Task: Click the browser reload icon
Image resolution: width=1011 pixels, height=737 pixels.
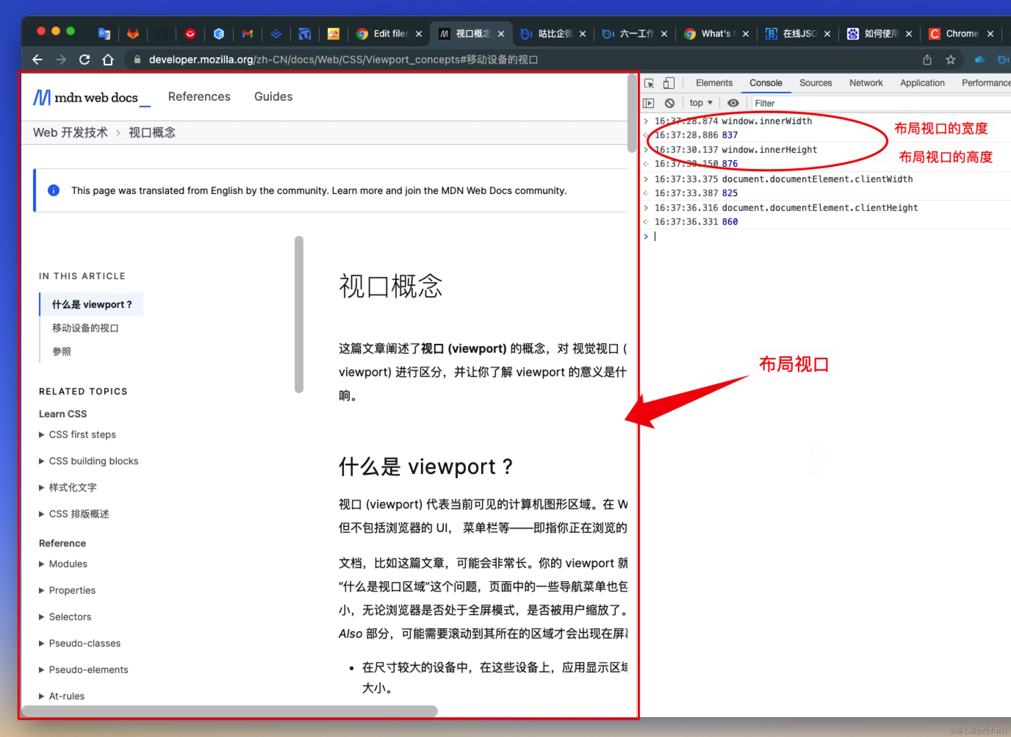Action: [x=84, y=60]
